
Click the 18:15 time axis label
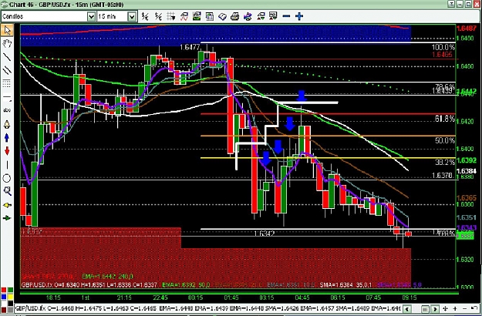pos(53,298)
